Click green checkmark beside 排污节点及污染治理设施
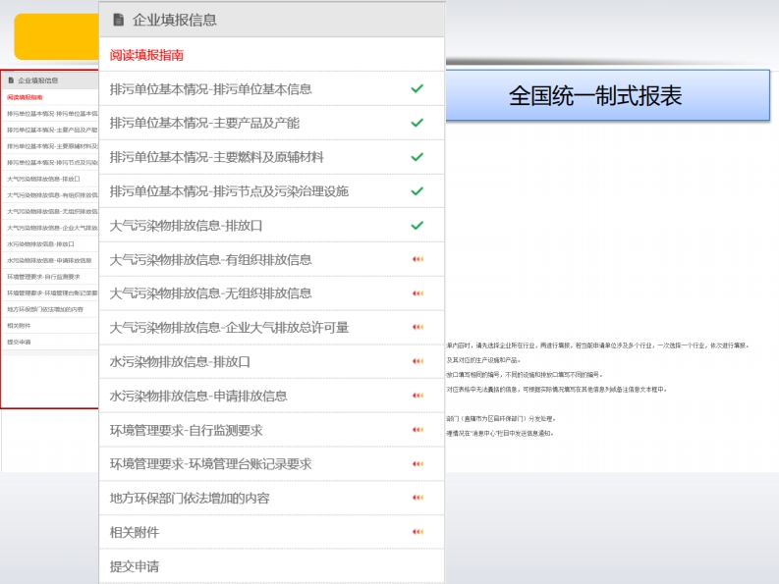 coord(417,191)
